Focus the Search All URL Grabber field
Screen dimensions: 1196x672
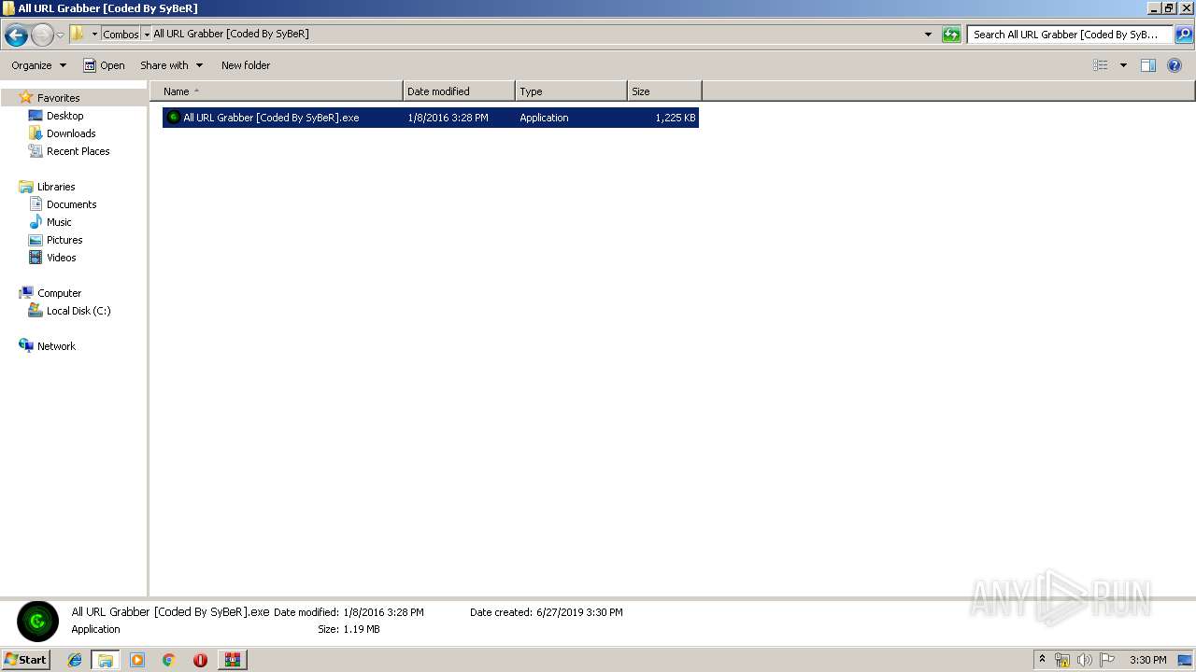click(1070, 35)
